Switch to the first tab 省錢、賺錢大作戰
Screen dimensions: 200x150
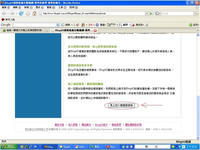tap(25, 30)
